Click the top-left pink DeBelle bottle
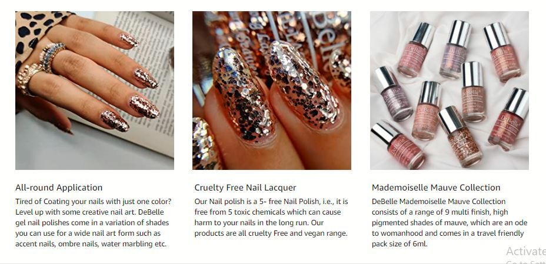 click(x=417, y=49)
